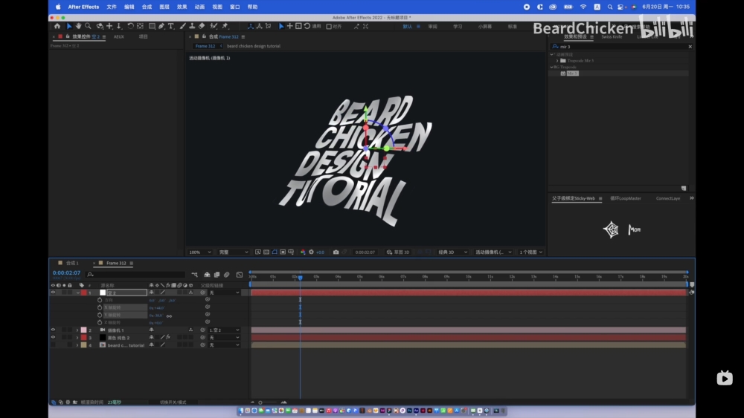
Task: Toggle stopwatch for X 轴旋转 property
Action: (100, 307)
